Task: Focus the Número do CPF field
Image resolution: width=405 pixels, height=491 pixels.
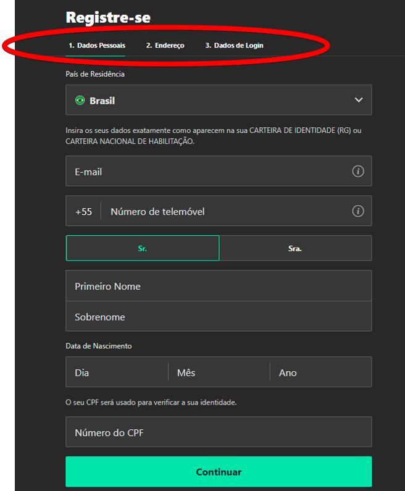Action: tap(219, 432)
